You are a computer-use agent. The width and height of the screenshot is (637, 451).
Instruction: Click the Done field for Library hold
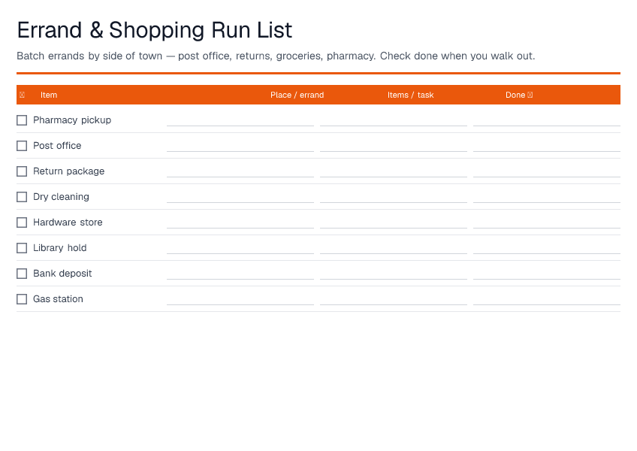pos(546,249)
